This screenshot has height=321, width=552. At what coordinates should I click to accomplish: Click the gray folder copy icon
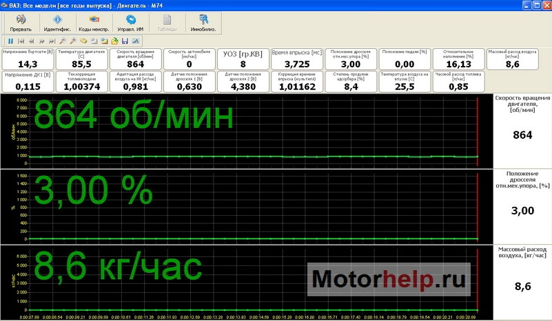tap(94, 41)
